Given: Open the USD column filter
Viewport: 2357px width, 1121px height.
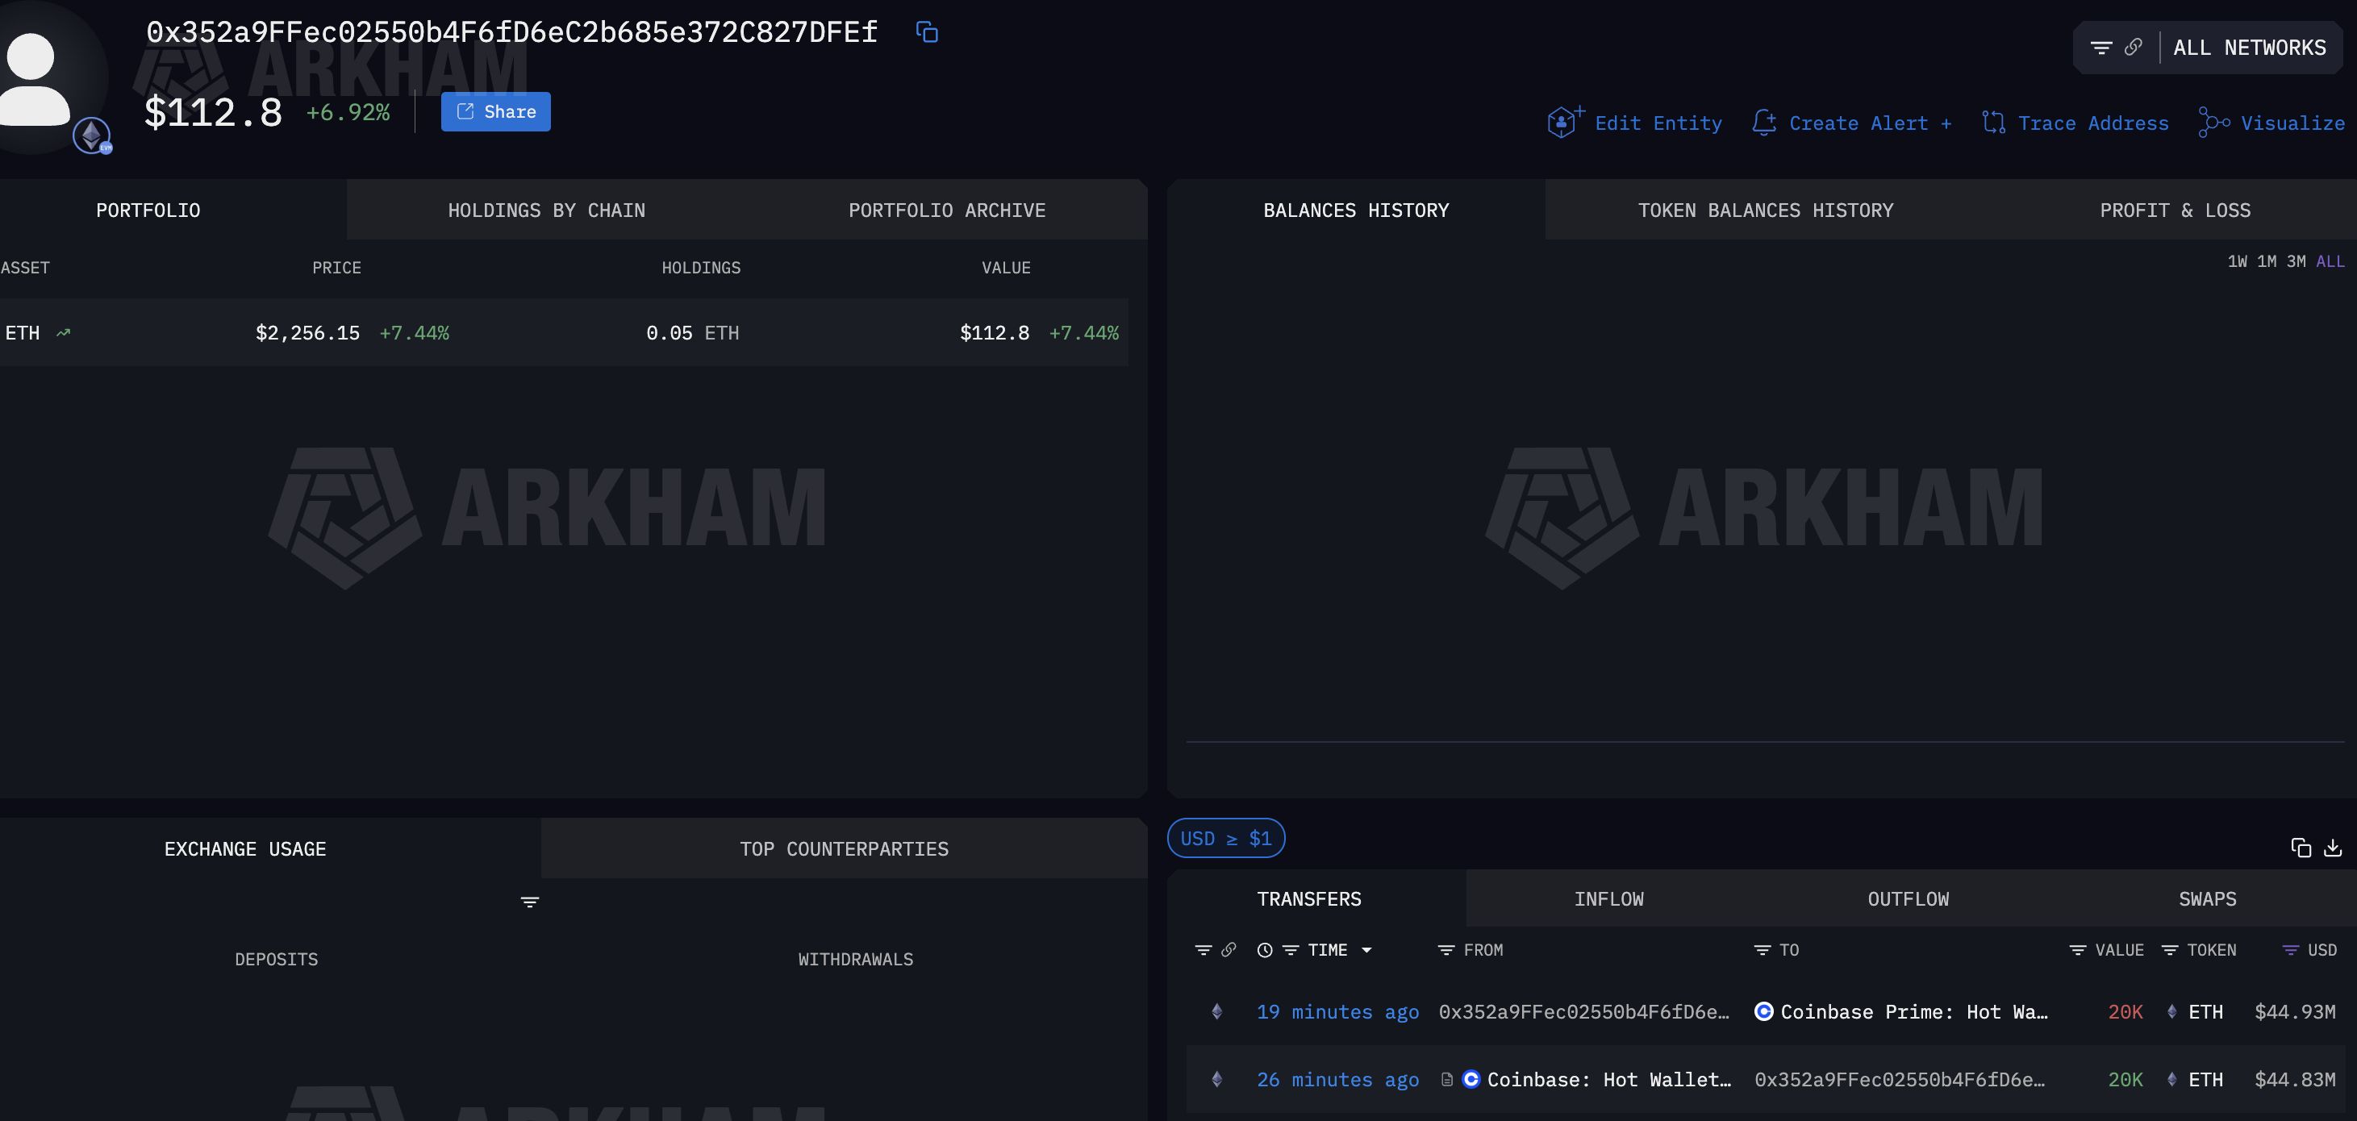Looking at the screenshot, I should click(2290, 951).
